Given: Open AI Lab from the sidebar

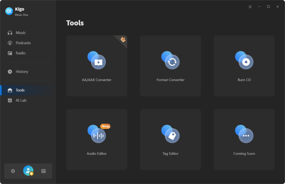Looking at the screenshot, I should (28, 100).
